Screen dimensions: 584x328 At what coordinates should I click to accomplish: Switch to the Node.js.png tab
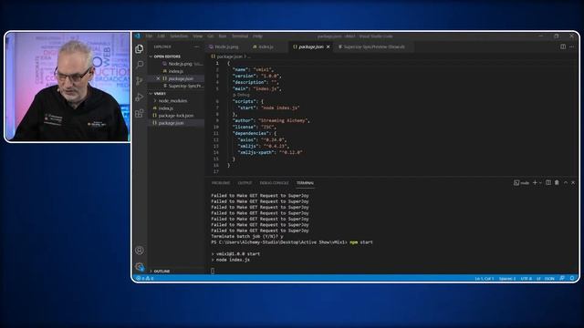[x=226, y=46]
